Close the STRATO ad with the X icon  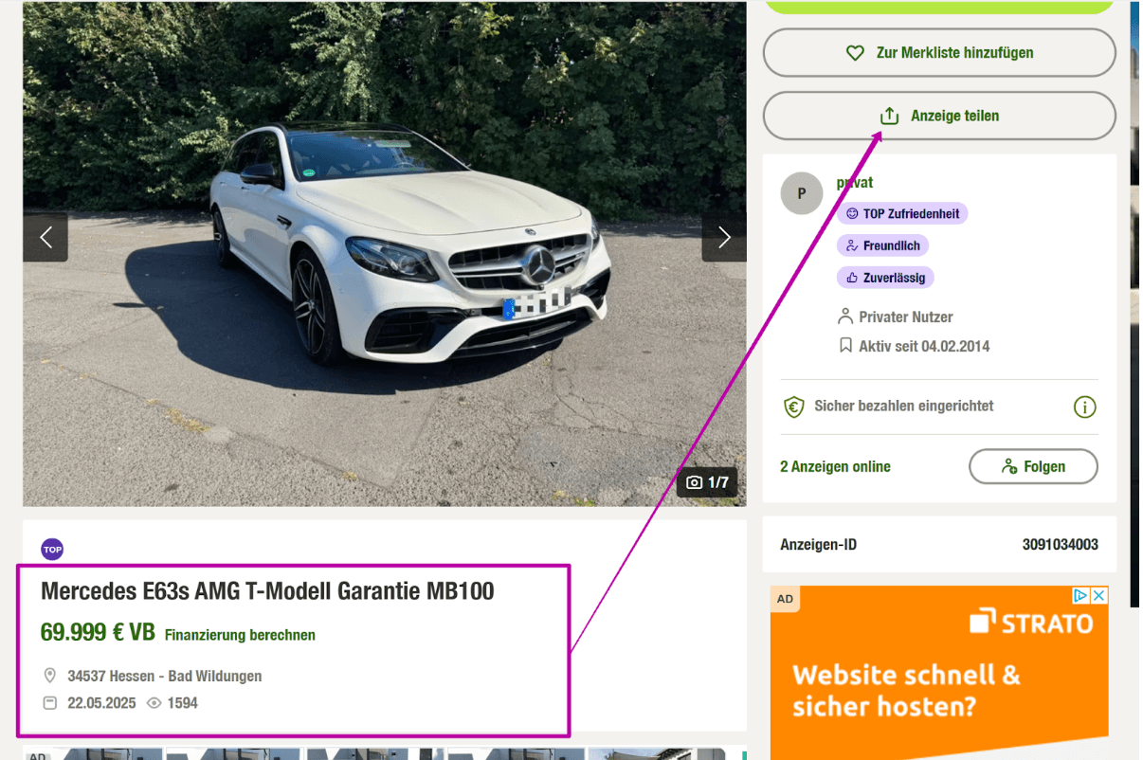point(1098,595)
